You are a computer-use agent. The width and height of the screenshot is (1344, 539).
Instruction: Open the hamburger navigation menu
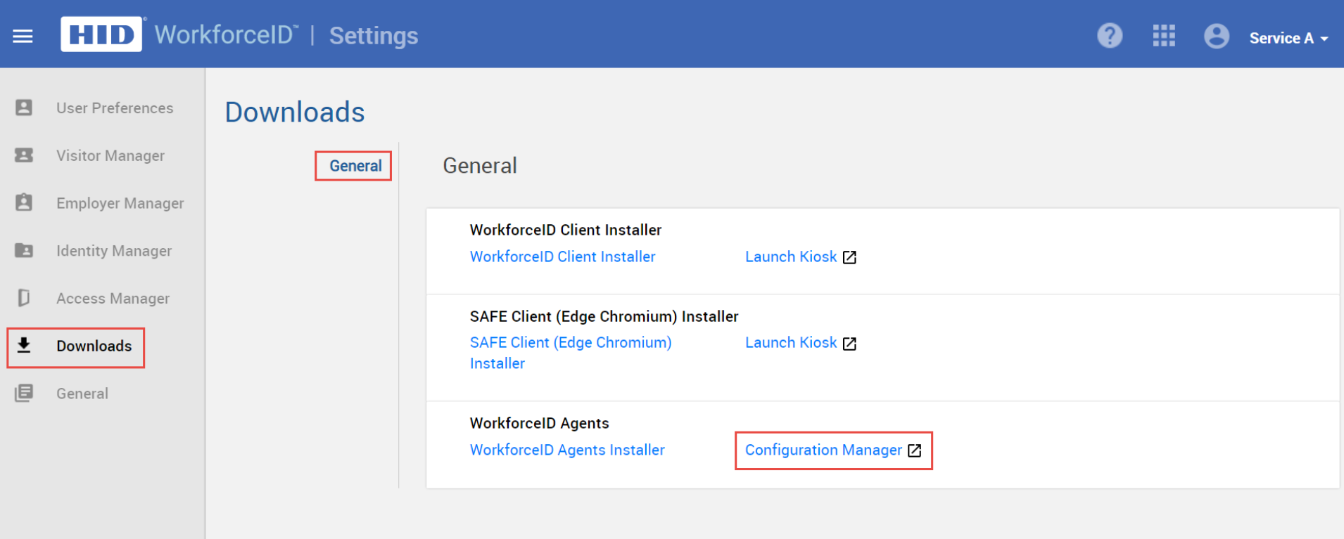(23, 36)
